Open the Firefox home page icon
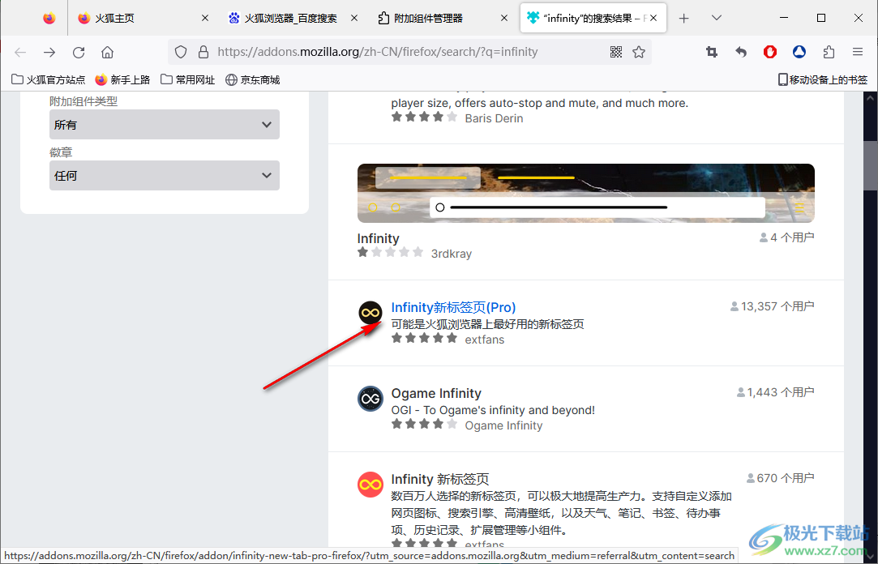The width and height of the screenshot is (878, 564). pyautogui.click(x=108, y=52)
